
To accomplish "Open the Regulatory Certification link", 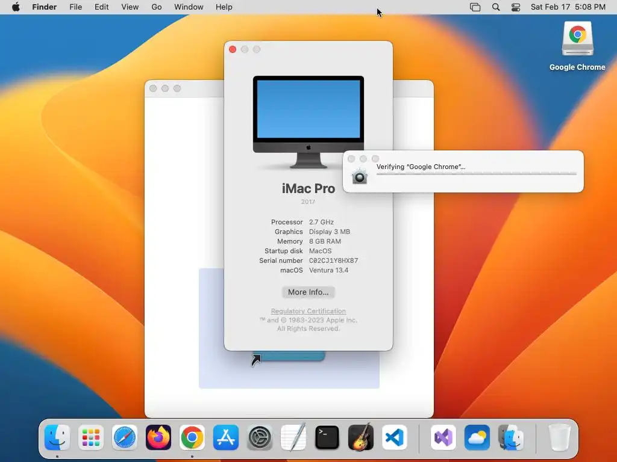I will [308, 311].
